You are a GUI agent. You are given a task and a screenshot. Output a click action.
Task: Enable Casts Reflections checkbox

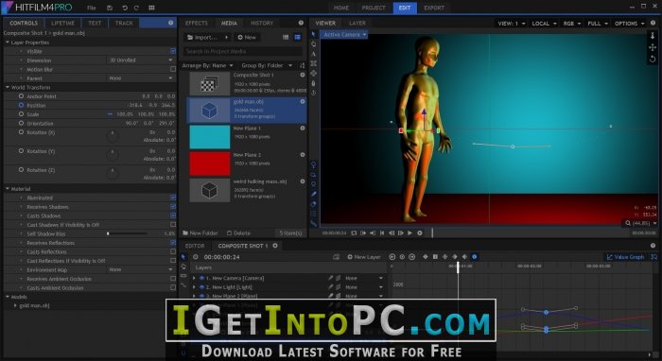(x=173, y=251)
